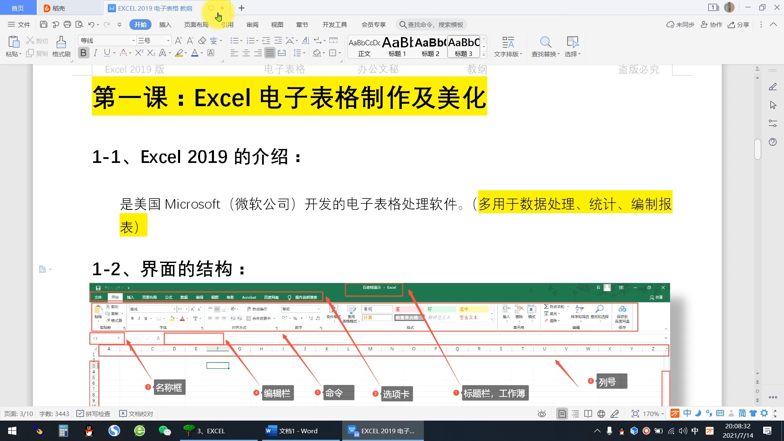This screenshot has height=441, width=784.
Task: Apply superscript X² formatting
Action: click(139, 53)
